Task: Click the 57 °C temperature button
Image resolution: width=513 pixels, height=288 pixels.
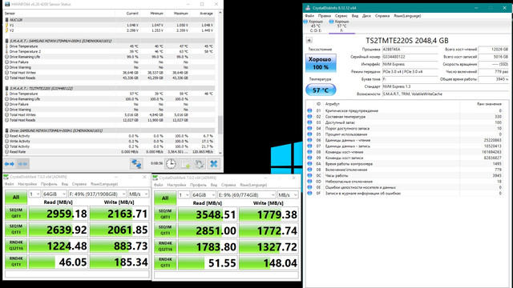Action: click(x=321, y=90)
